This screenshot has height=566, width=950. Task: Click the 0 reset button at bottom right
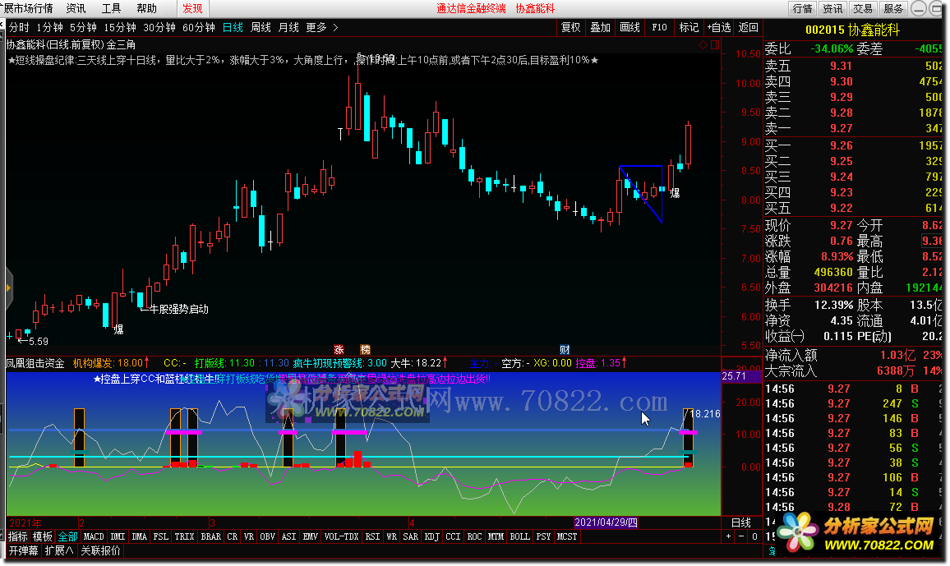754,536
